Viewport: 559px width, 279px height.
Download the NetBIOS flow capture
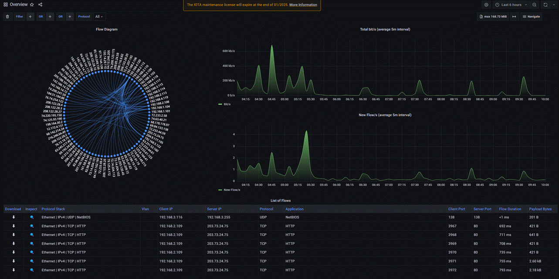coord(14,217)
